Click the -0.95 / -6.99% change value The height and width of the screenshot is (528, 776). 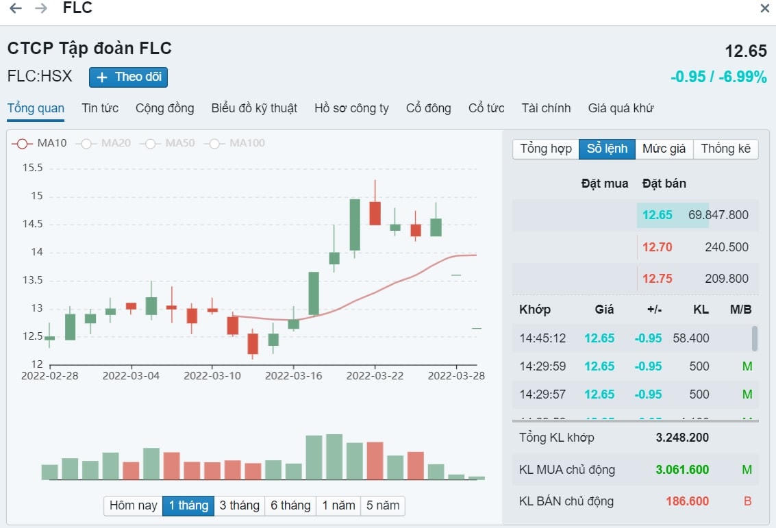(718, 77)
